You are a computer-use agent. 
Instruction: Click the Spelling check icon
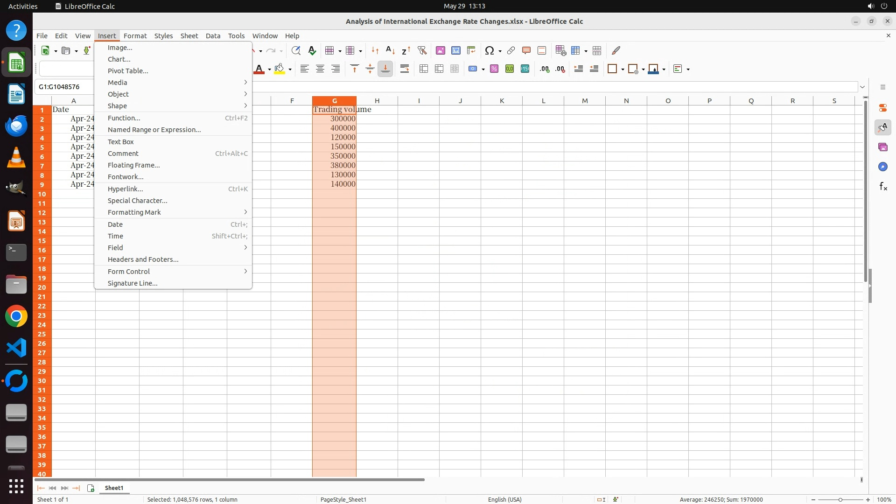click(312, 50)
